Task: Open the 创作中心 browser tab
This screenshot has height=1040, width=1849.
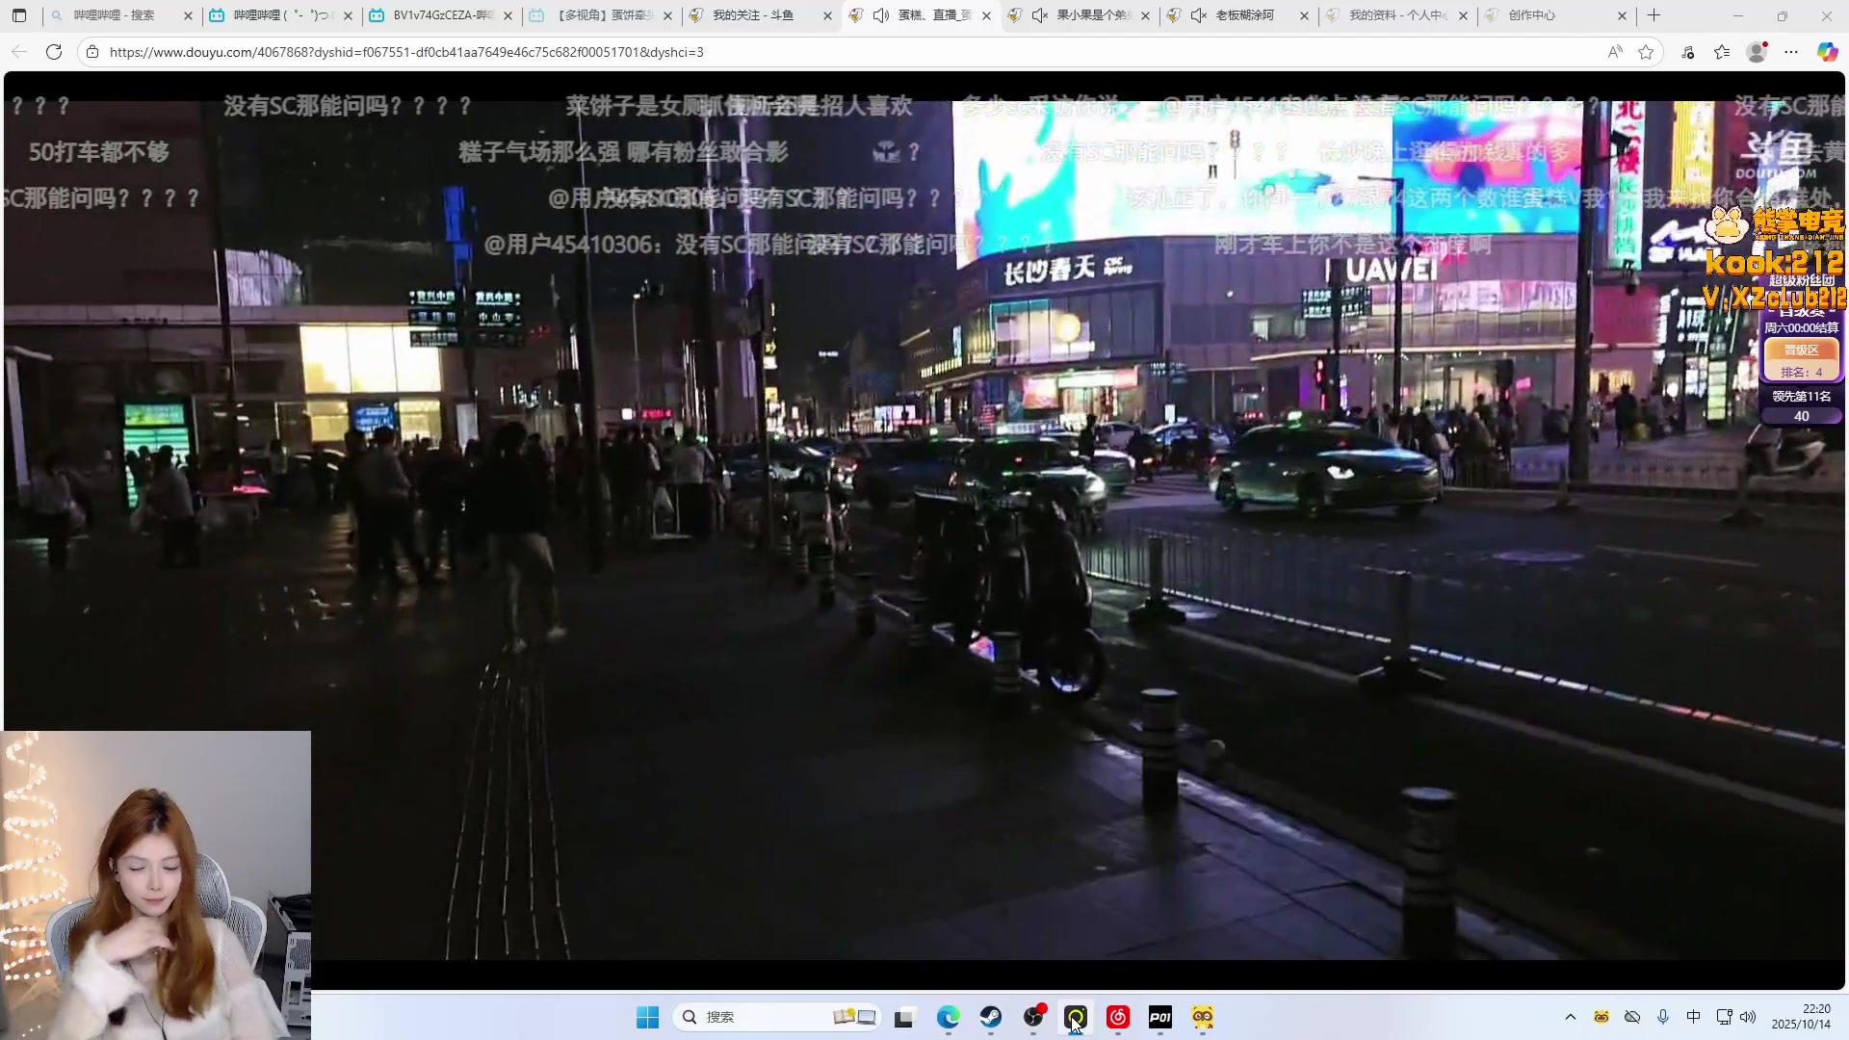Action: 1531,15
